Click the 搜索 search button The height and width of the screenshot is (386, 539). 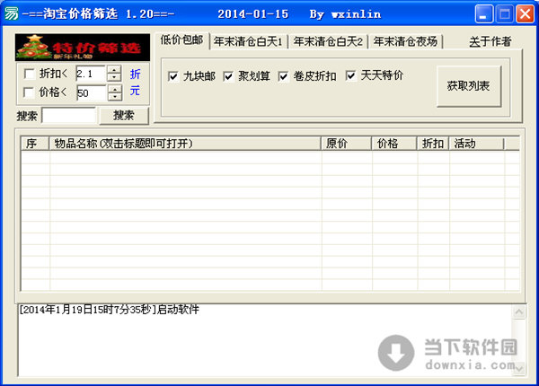(x=124, y=116)
